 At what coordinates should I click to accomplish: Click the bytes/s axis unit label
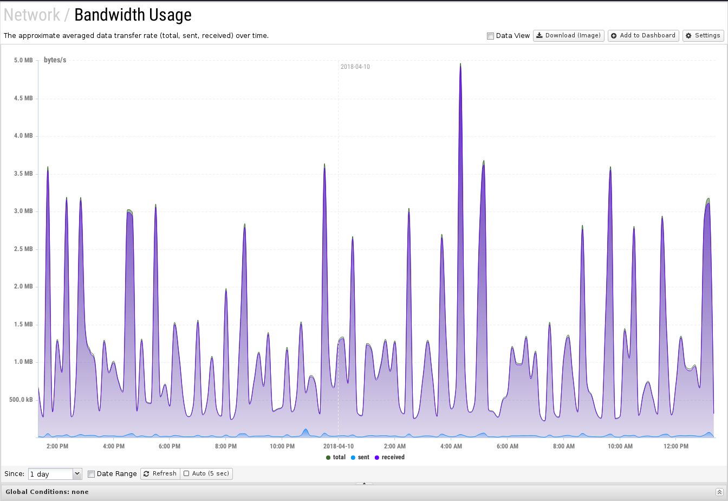click(55, 60)
